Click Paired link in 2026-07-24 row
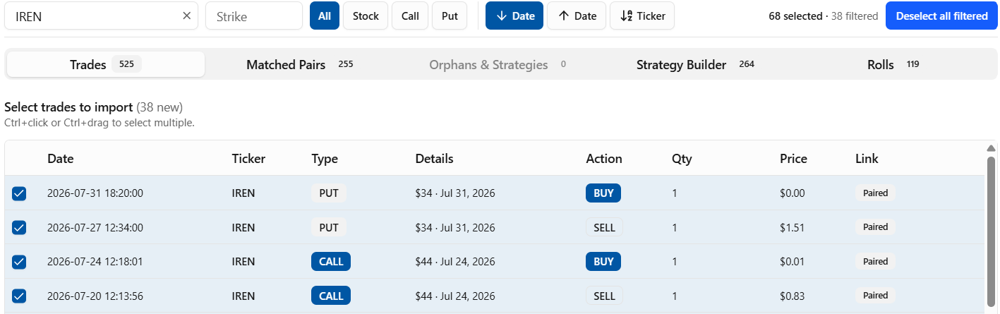 875,261
